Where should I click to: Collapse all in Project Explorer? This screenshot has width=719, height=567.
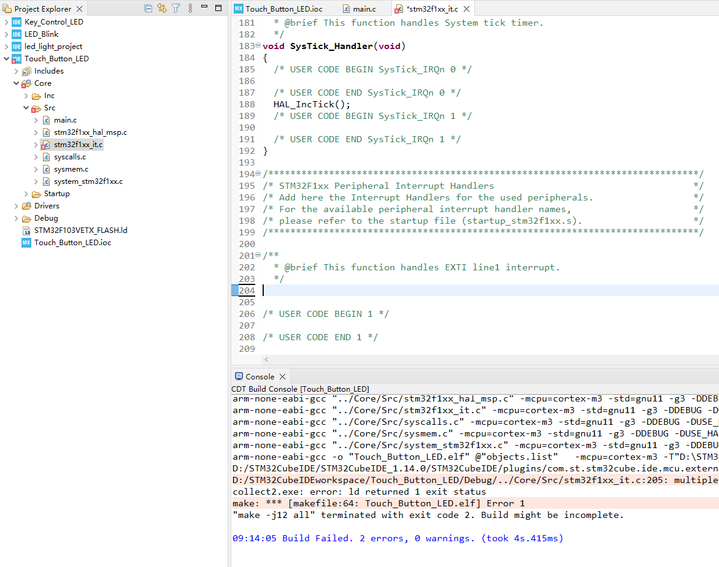click(x=148, y=8)
